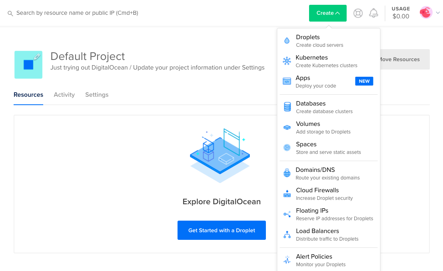
Task: Click the Domains/DNS globe icon
Action: tap(287, 173)
